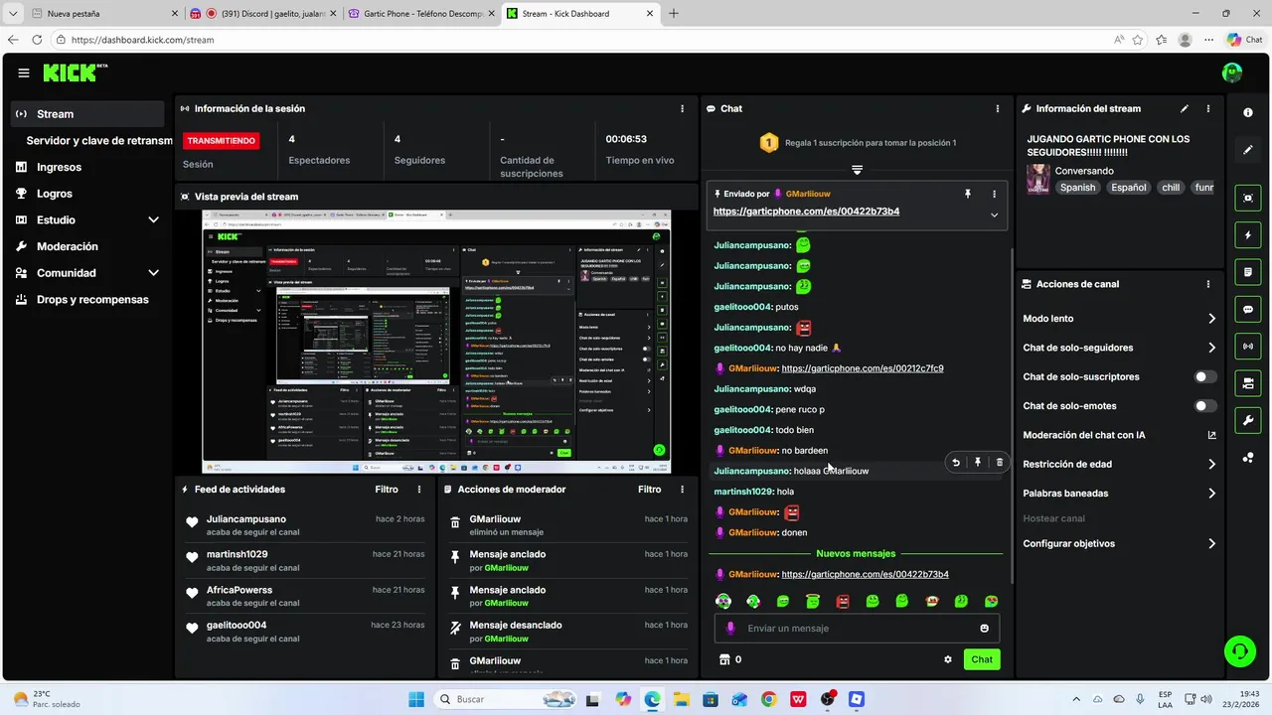This screenshot has height=715, width=1272.
Task: Open the garticphone link ending 00212c7fc9
Action: [x=863, y=368]
